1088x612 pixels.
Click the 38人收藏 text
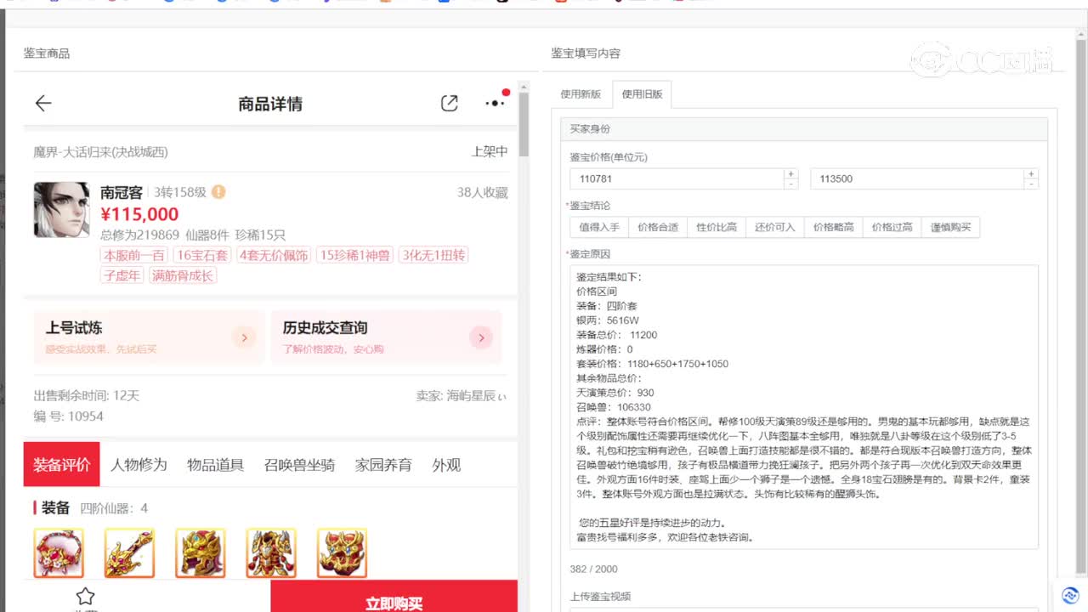click(x=483, y=193)
